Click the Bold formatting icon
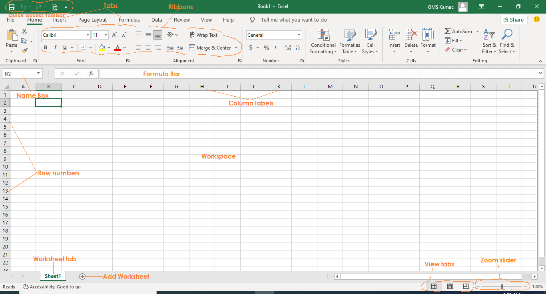This screenshot has width=546, height=294. click(x=46, y=48)
